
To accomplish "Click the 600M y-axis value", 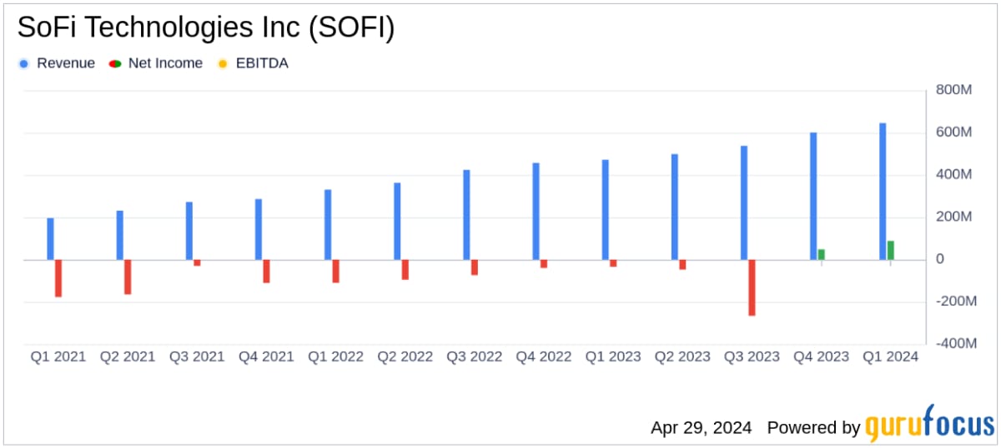I will 956,133.
